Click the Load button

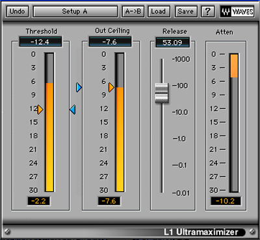coord(159,11)
